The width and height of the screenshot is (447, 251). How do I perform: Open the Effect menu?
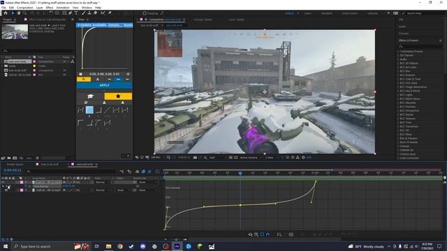[x=50, y=8]
